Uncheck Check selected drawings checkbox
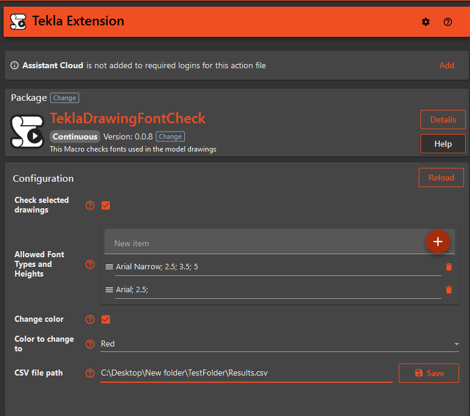This screenshot has height=416, width=470. click(x=106, y=205)
